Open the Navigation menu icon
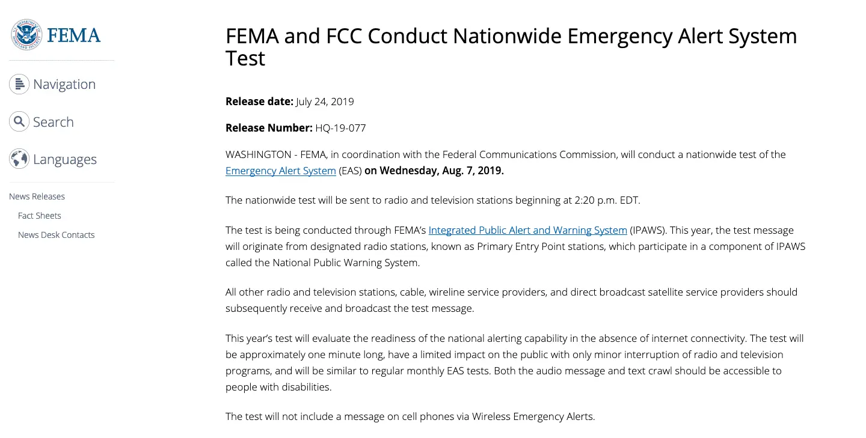 point(19,84)
